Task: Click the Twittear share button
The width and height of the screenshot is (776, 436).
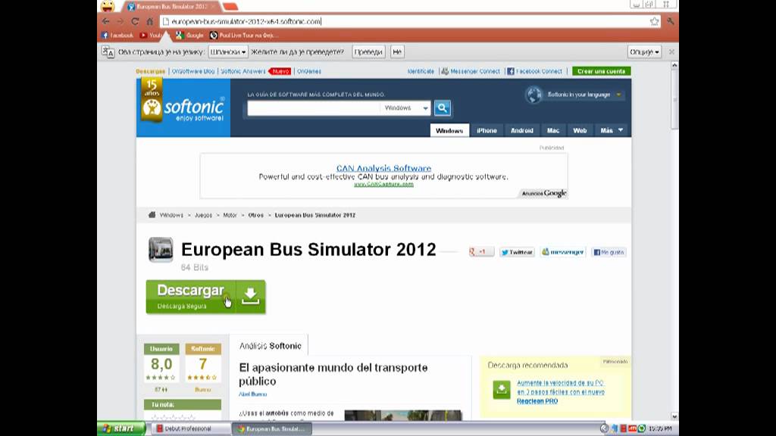Action: pos(517,252)
